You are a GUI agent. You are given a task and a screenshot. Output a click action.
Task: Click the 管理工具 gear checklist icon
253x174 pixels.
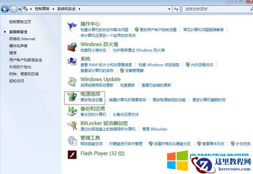[72, 140]
